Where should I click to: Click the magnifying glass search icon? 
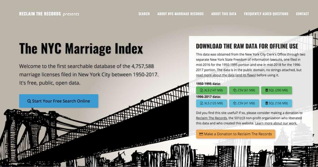pos(29,101)
